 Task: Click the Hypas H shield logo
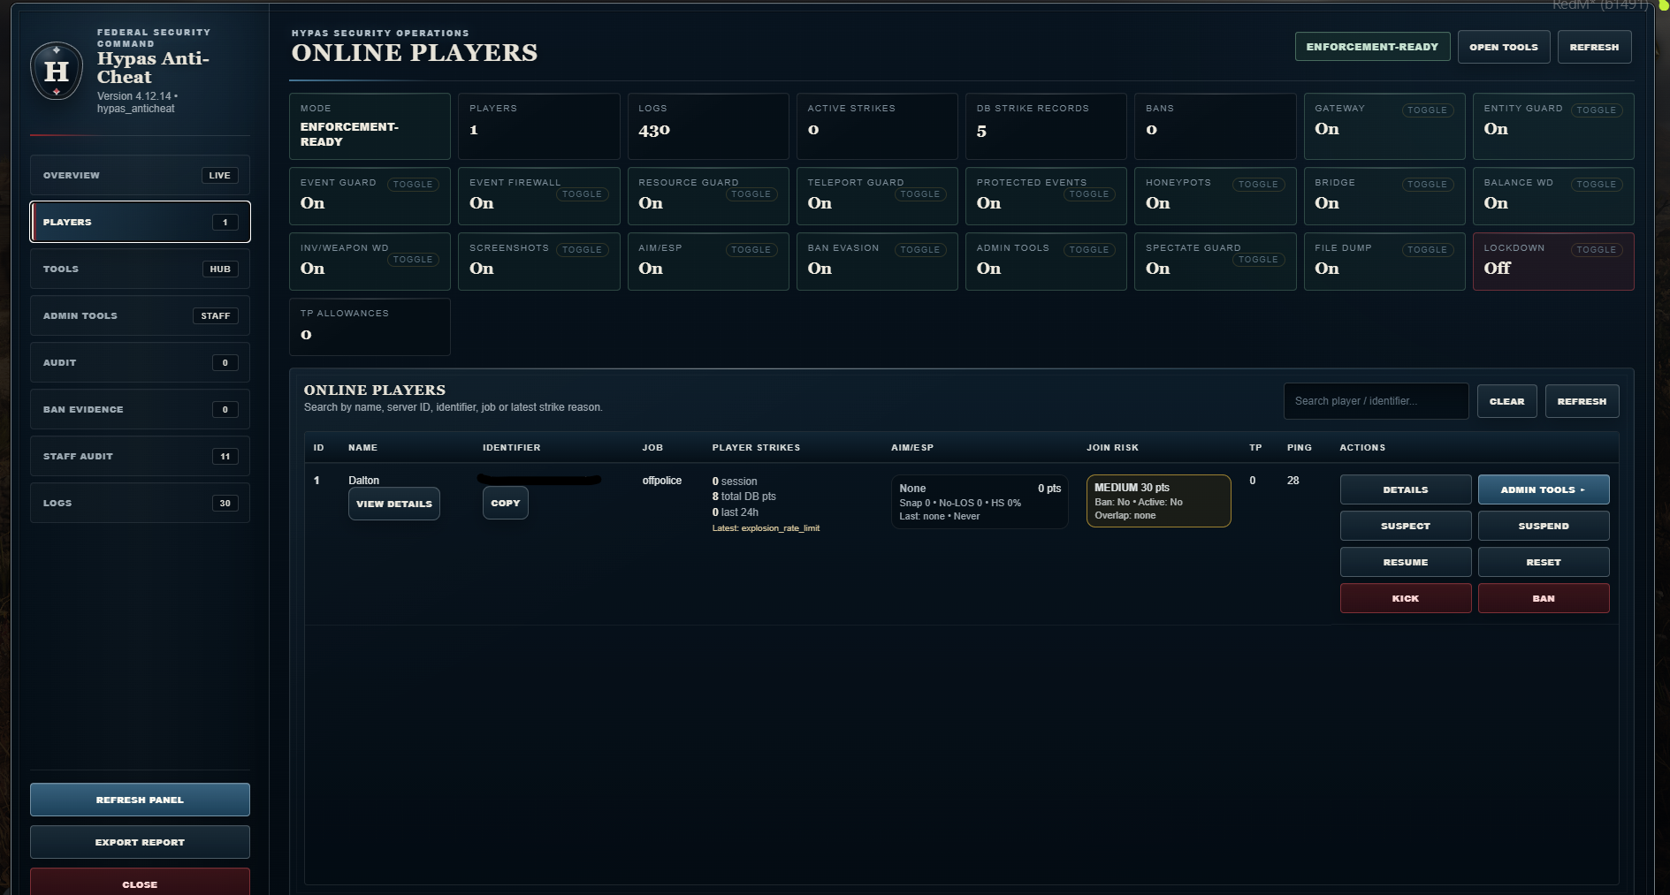tap(57, 71)
